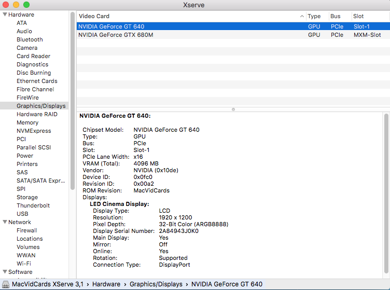This screenshot has height=290, width=390.
Task: Select Firewall under Network
Action: pos(27,230)
